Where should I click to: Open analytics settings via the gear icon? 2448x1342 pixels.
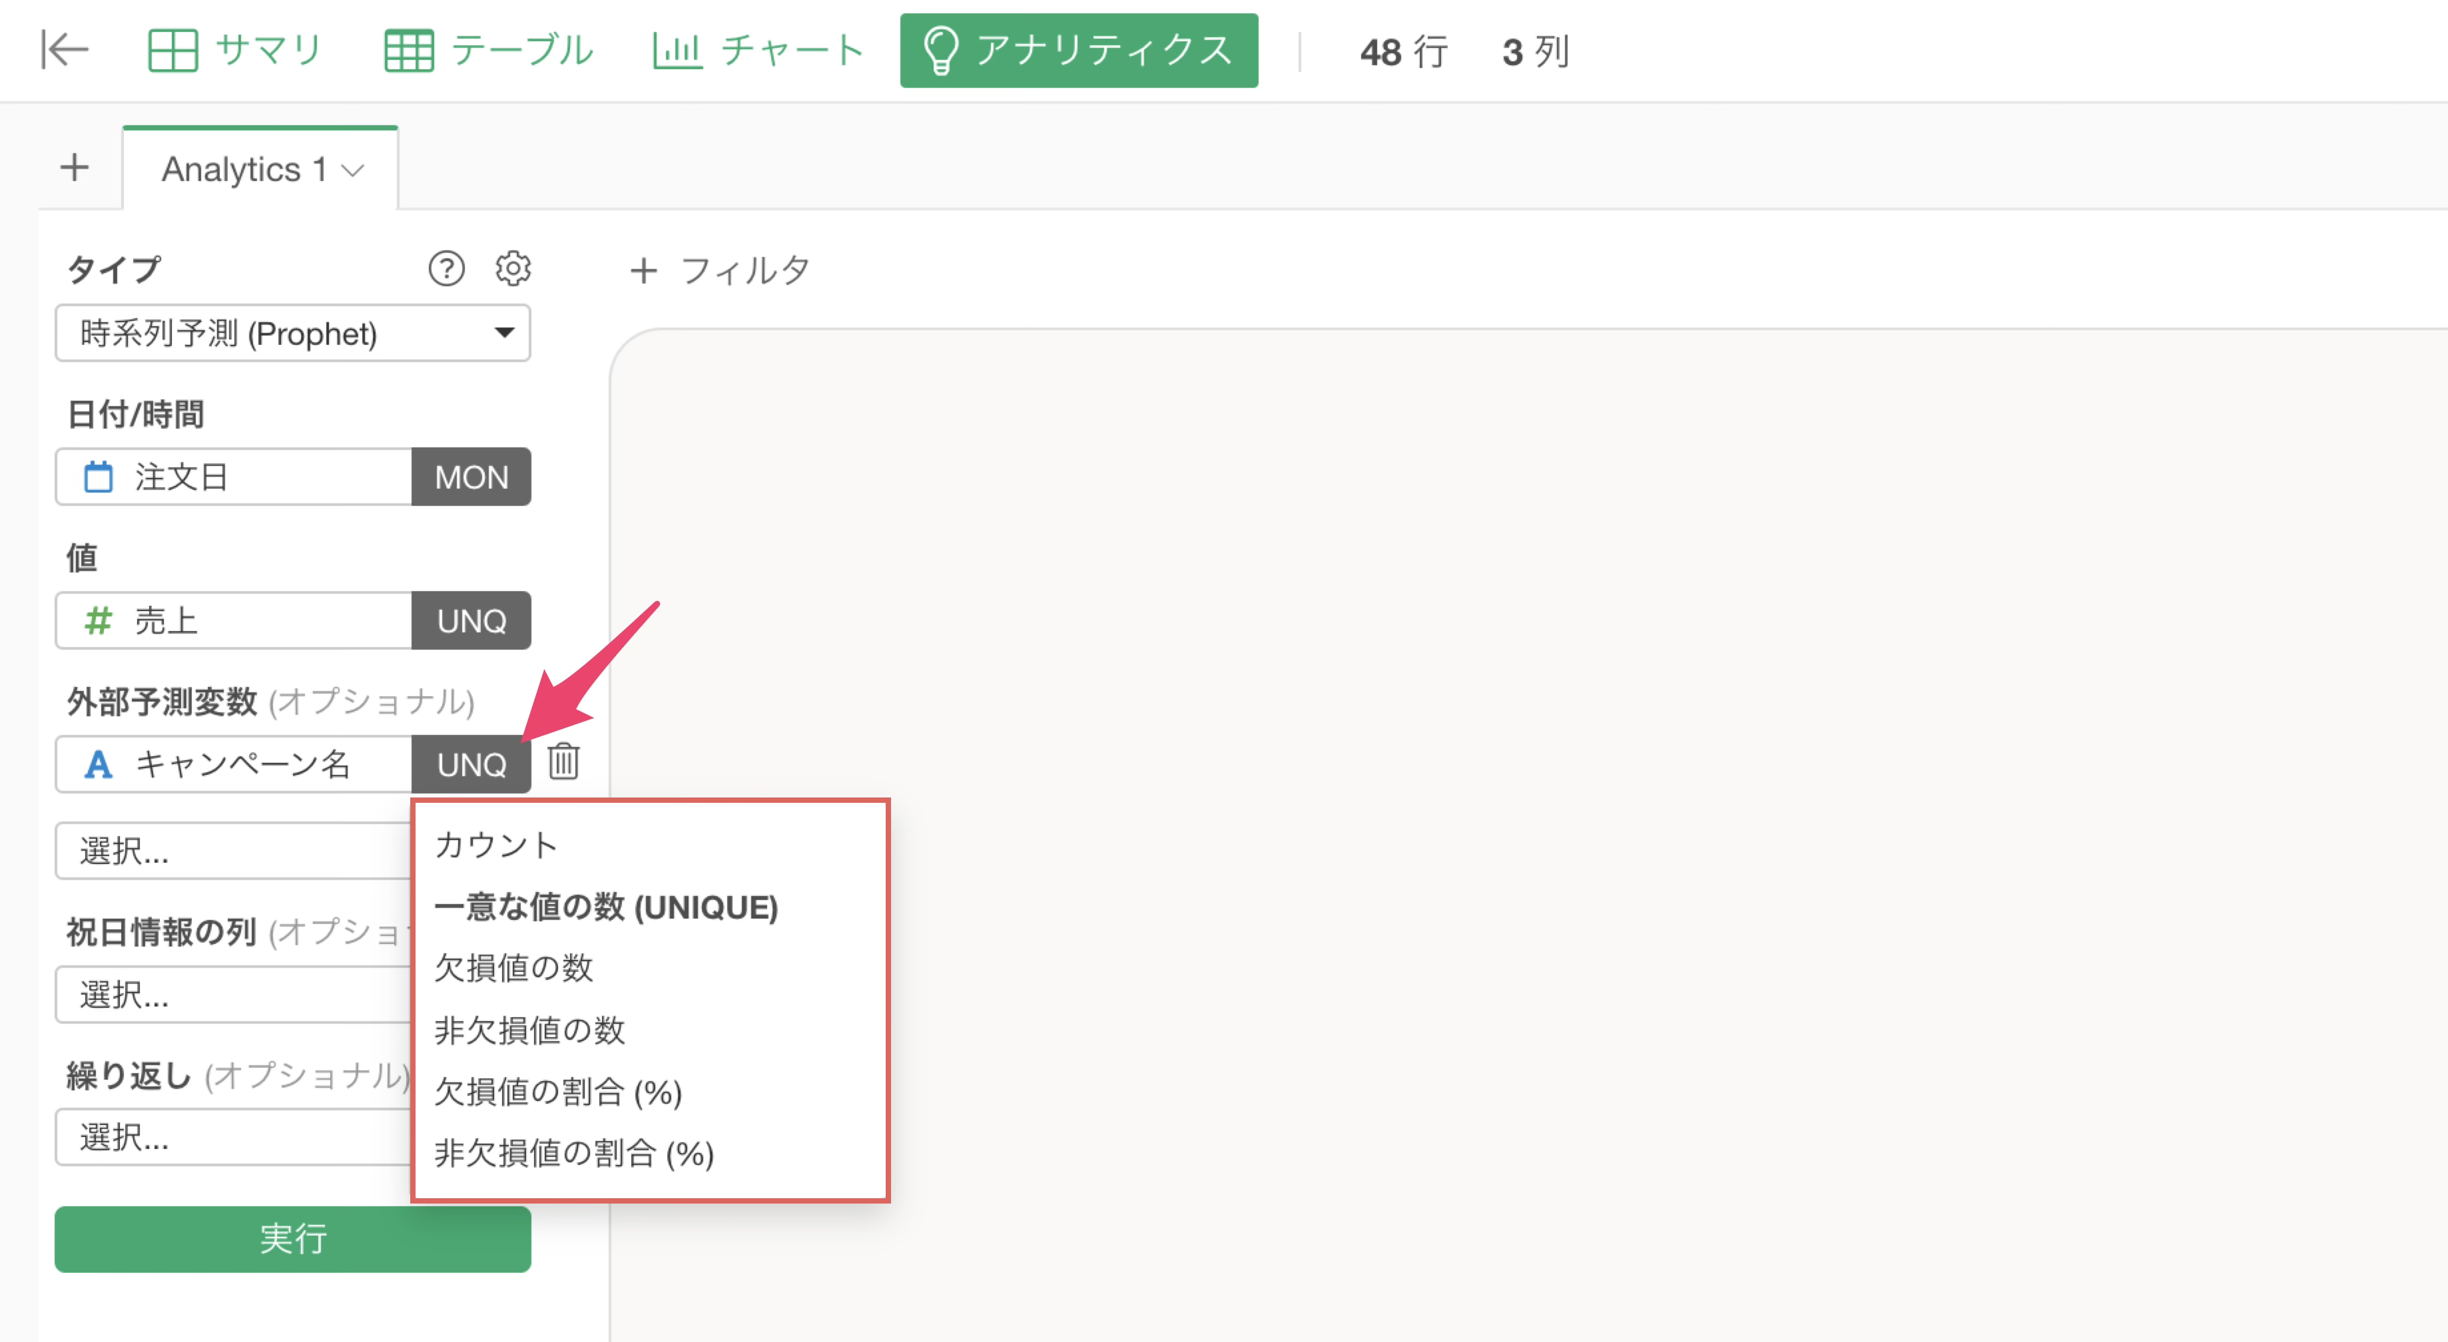pos(513,269)
